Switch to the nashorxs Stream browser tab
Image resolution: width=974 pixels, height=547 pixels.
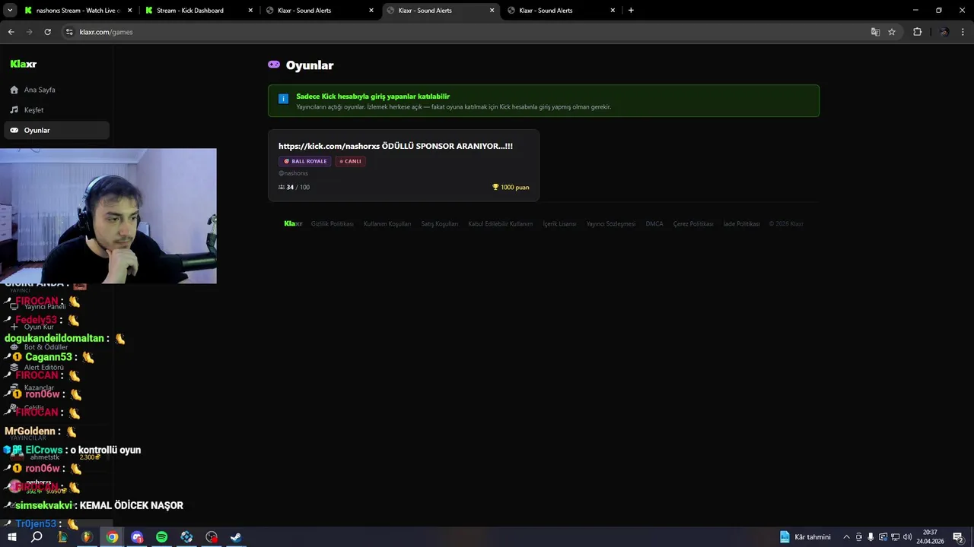pyautogui.click(x=77, y=11)
